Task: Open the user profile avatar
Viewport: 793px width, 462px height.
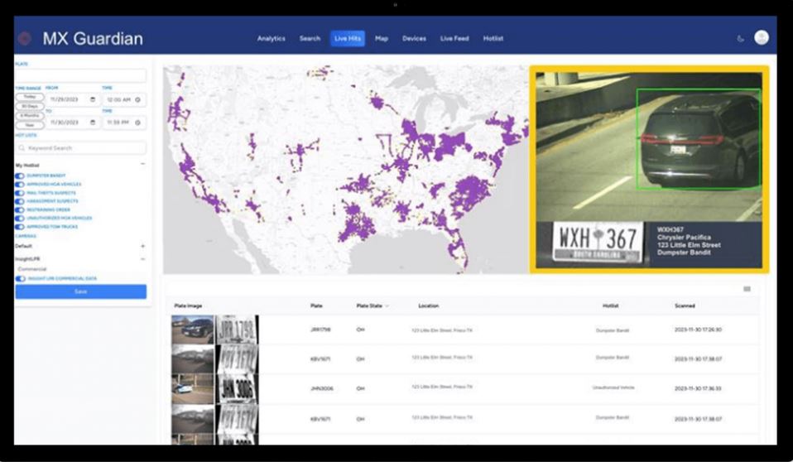Action: pos(762,37)
